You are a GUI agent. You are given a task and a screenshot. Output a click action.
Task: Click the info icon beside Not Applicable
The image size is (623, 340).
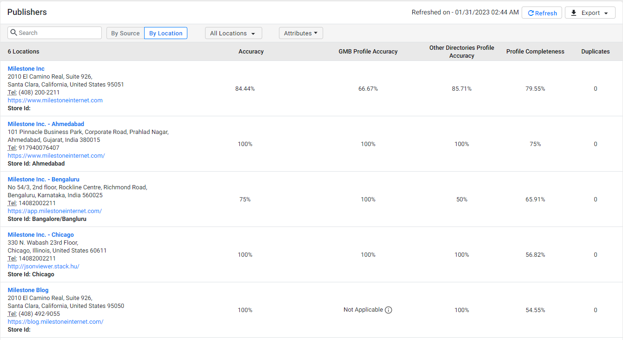click(389, 310)
